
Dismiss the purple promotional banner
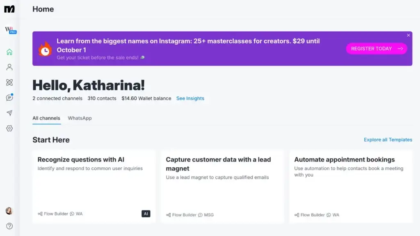click(408, 36)
